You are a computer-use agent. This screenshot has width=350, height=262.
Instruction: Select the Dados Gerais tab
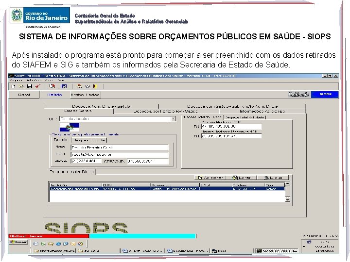(x=78, y=111)
